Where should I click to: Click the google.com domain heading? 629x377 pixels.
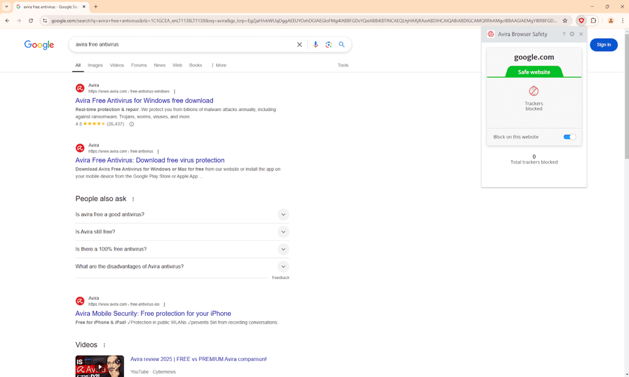point(534,57)
